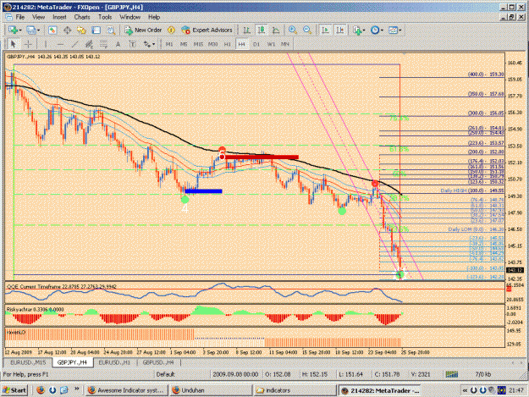Expand the Arrows tool dropdown arrow

[153, 44]
